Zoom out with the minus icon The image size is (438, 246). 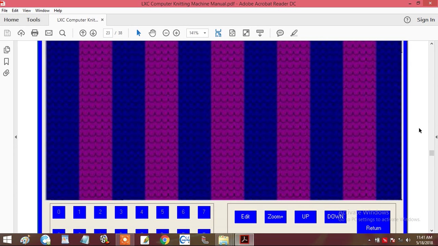pyautogui.click(x=166, y=33)
